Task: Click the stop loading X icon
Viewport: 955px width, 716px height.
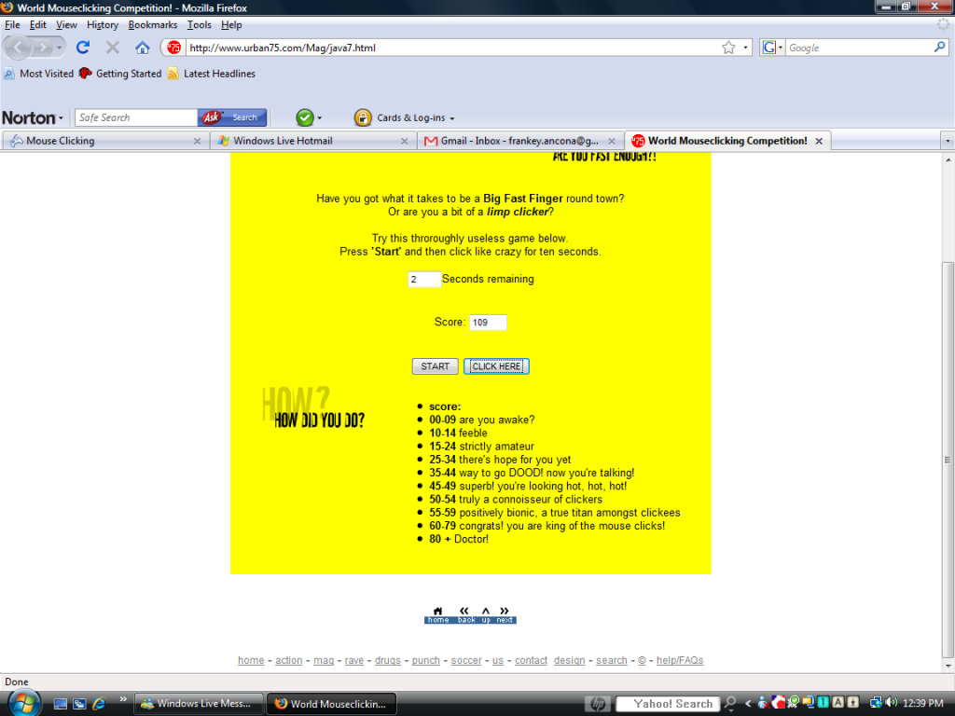Action: click(x=113, y=48)
